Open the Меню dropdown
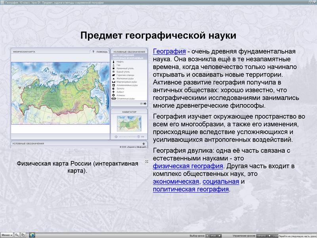Viewport: 317px width, 238px height. [x=7, y=234]
